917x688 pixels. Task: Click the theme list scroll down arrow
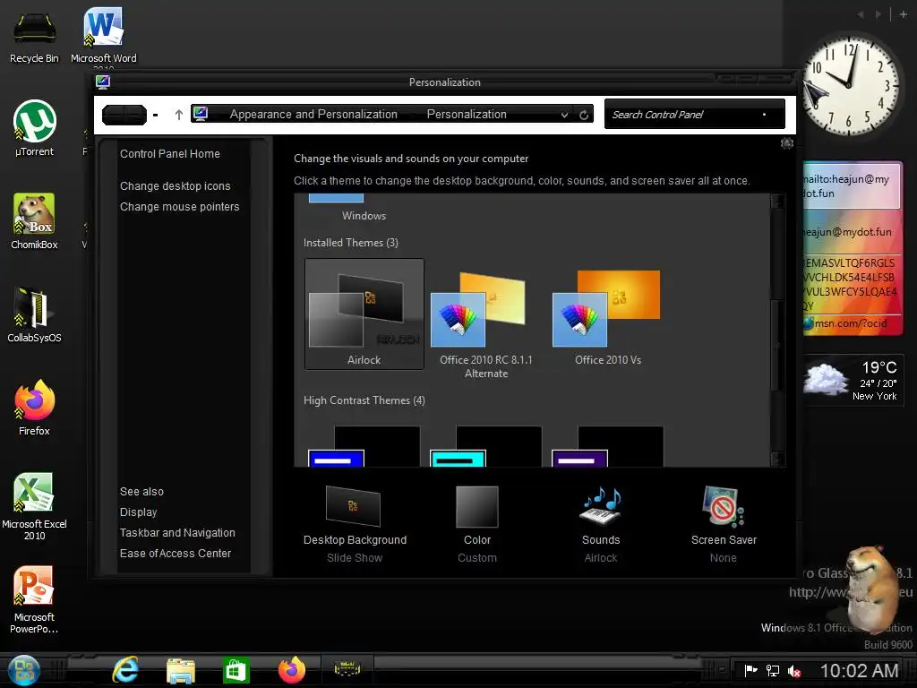(x=777, y=460)
